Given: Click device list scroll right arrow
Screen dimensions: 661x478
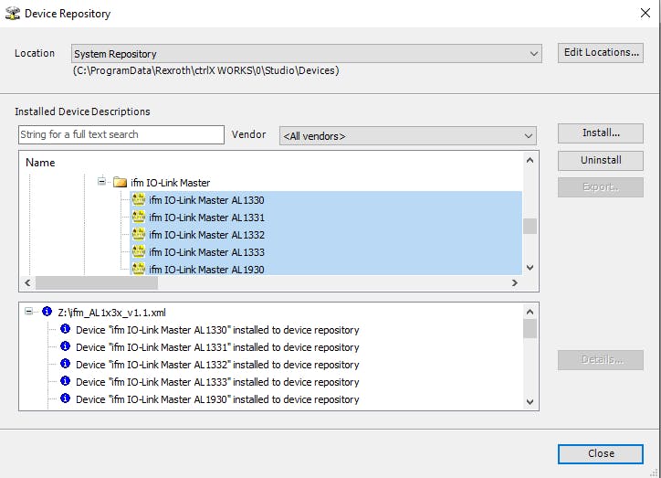Looking at the screenshot, I should pos(515,282).
